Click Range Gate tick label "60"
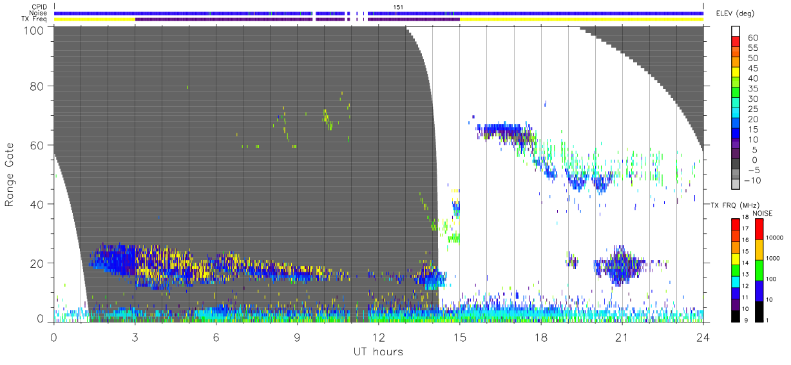The height and width of the screenshot is (365, 791). pyautogui.click(x=37, y=145)
